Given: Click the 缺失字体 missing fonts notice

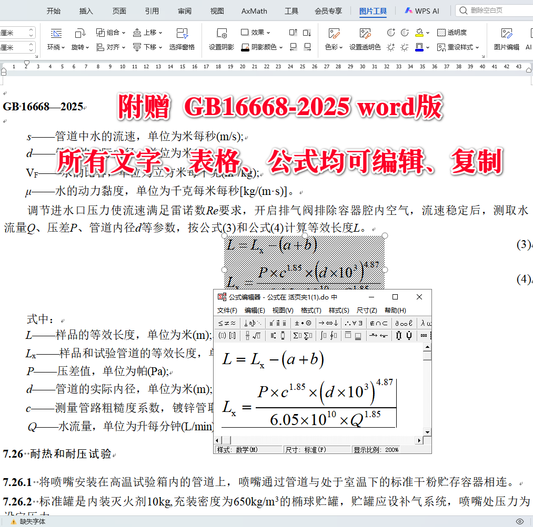Looking at the screenshot, I should (x=24, y=521).
